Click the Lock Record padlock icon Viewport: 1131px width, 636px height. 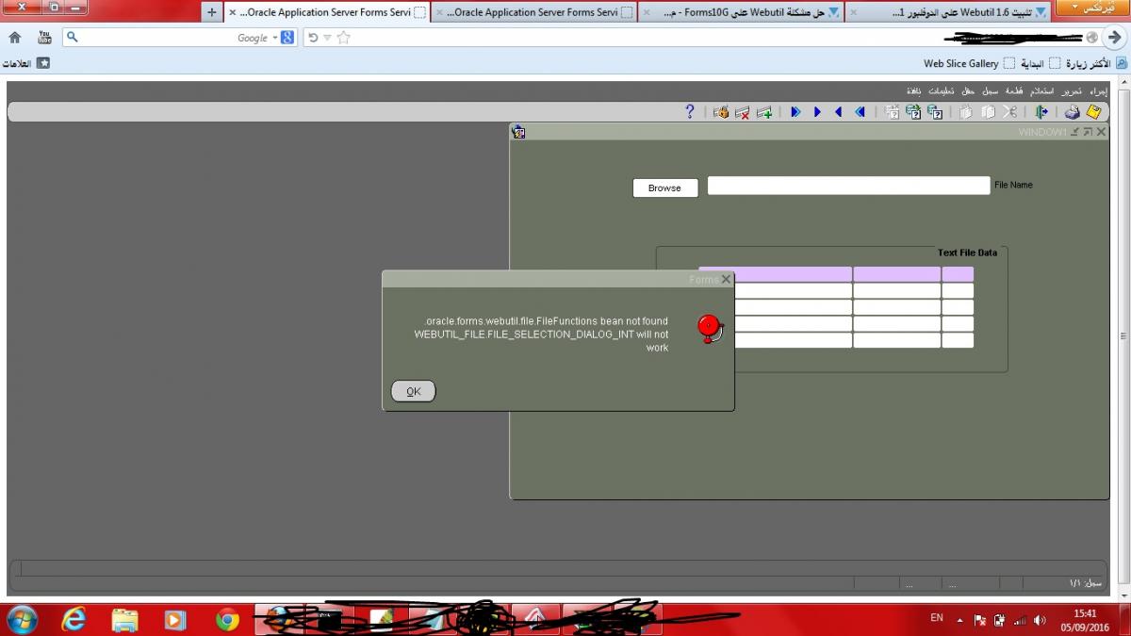(721, 112)
